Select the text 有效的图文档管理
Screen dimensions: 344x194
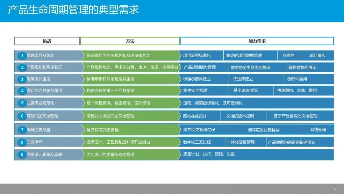pos(42,116)
